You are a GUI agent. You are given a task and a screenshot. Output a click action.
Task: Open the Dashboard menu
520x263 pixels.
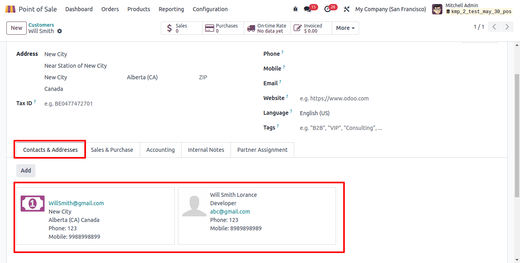[x=79, y=9]
